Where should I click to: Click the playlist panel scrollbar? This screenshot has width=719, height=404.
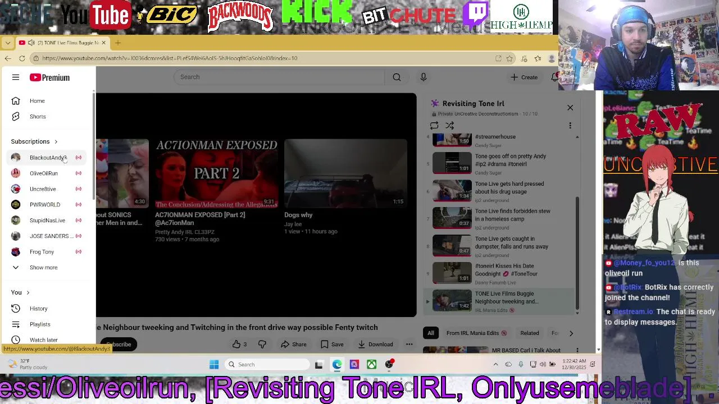577,252
